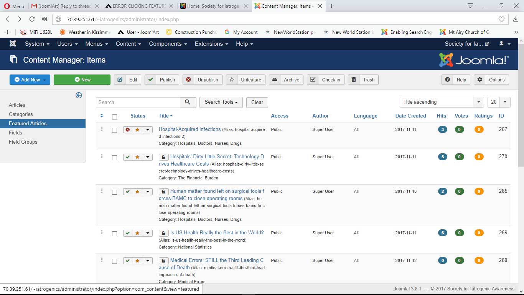Click the Unfeature toolbar button
This screenshot has width=524, height=295.
coord(246,80)
